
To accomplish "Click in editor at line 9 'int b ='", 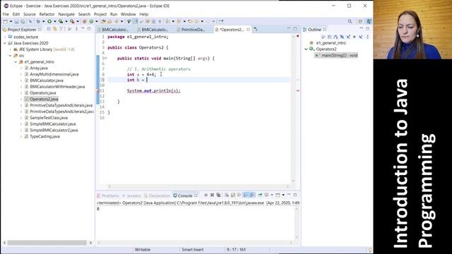I will pos(137,80).
